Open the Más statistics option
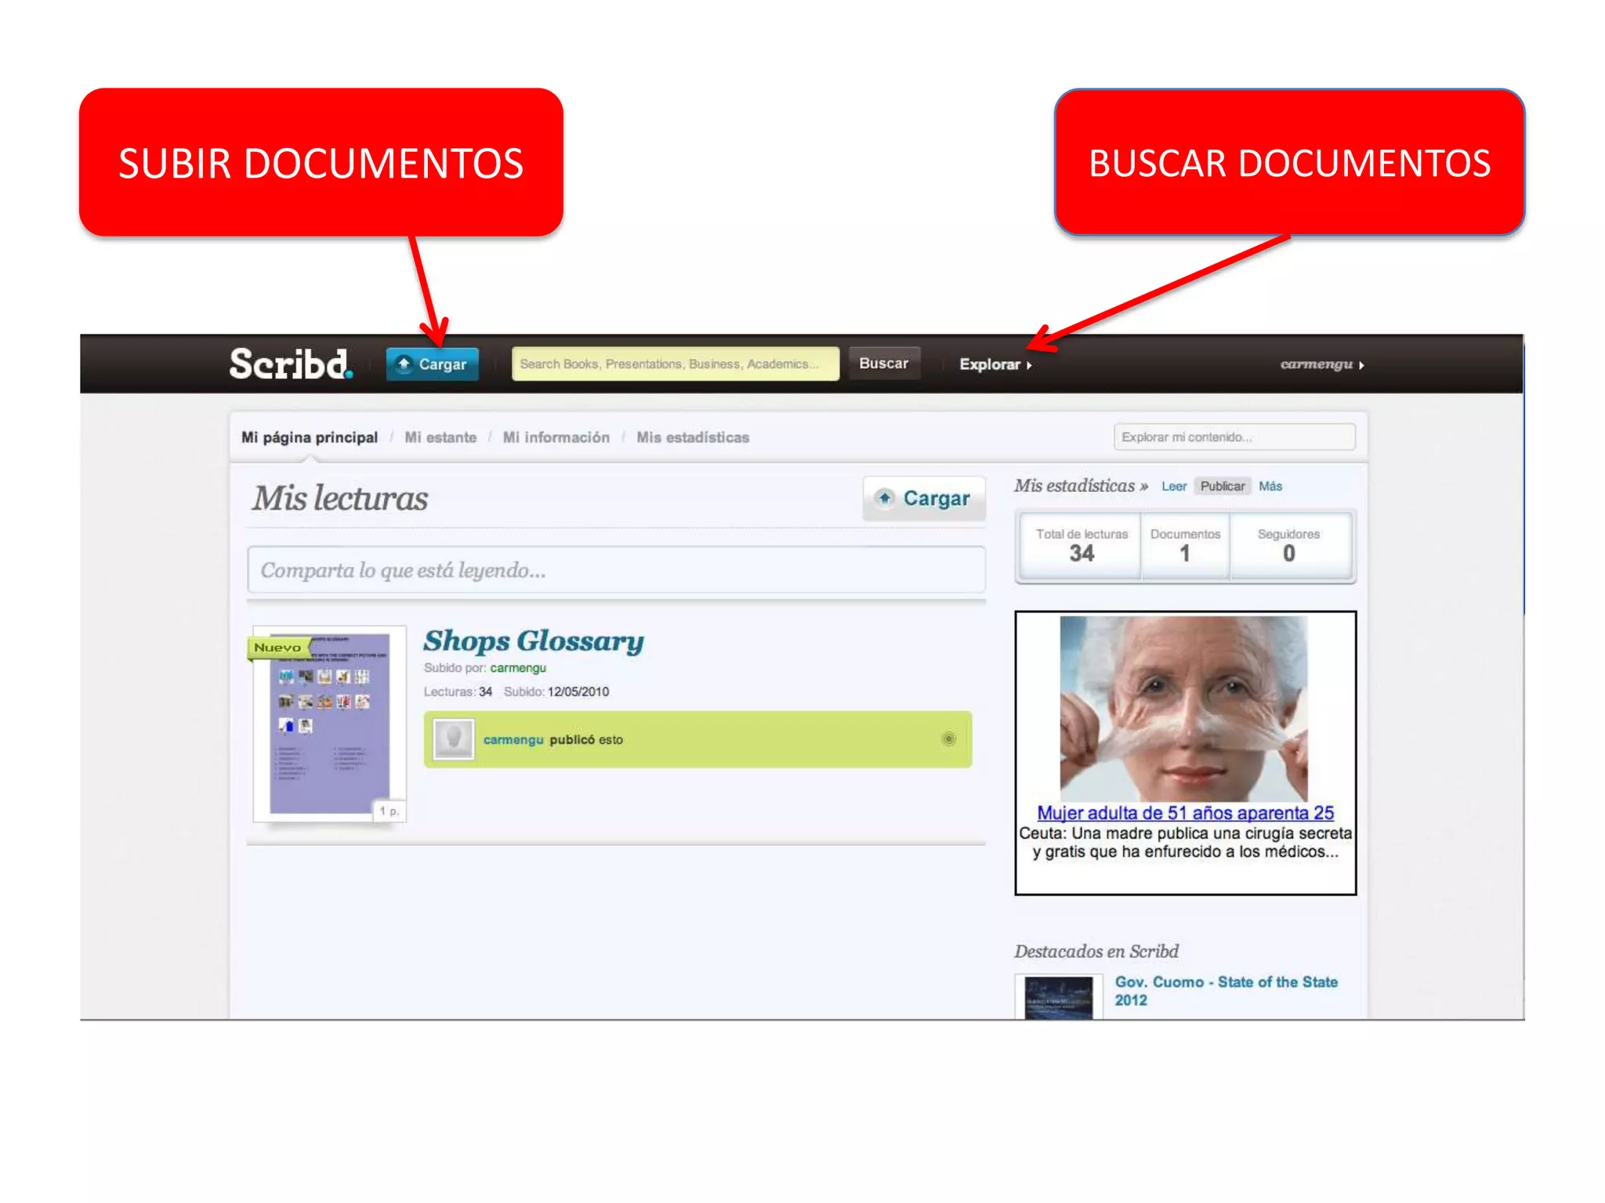This screenshot has height=1203, width=1605. [x=1270, y=486]
